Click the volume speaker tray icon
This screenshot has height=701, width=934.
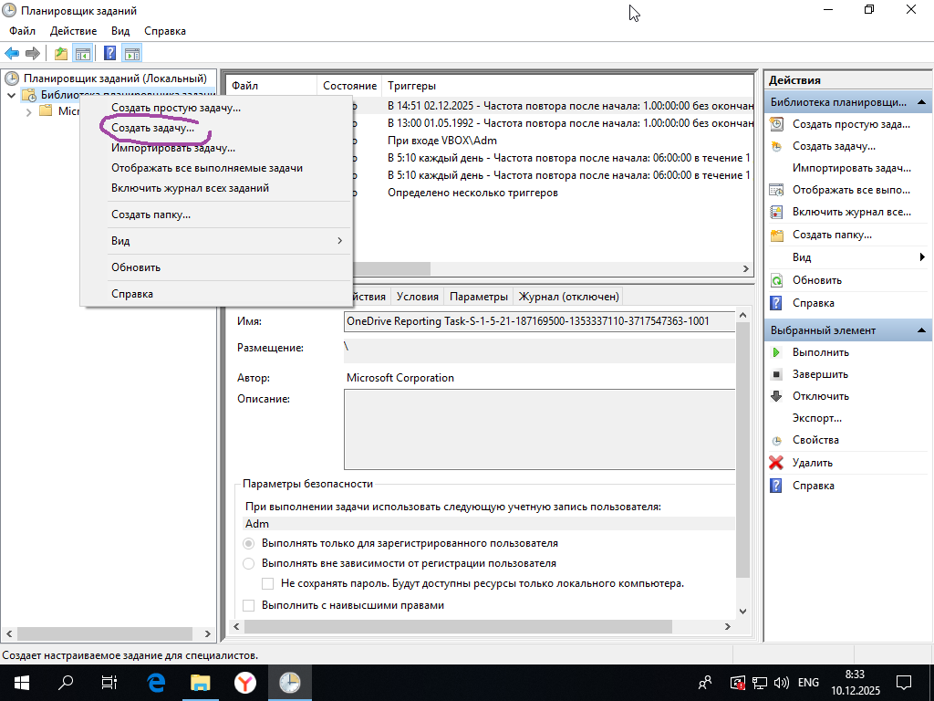(x=781, y=683)
